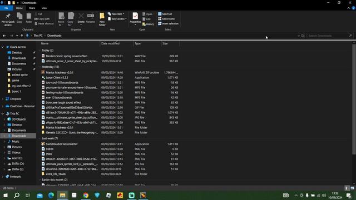
Task: Expand the Network tree node
Action: tap(2, 177)
